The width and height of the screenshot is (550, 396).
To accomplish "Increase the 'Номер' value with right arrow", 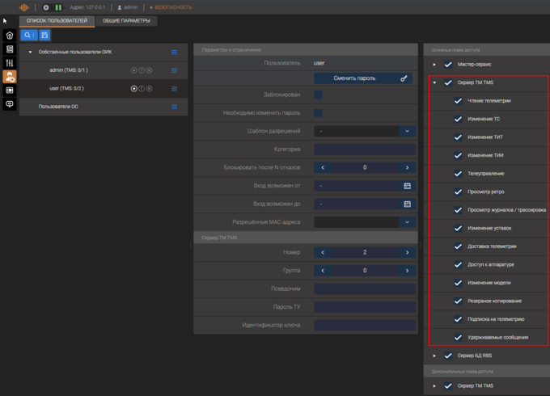I will point(407,252).
